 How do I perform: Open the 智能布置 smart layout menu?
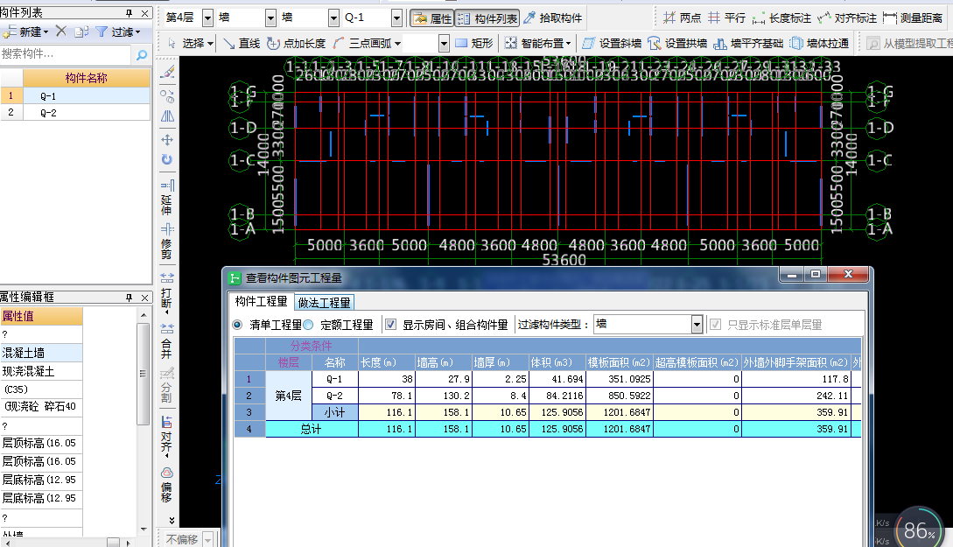538,43
